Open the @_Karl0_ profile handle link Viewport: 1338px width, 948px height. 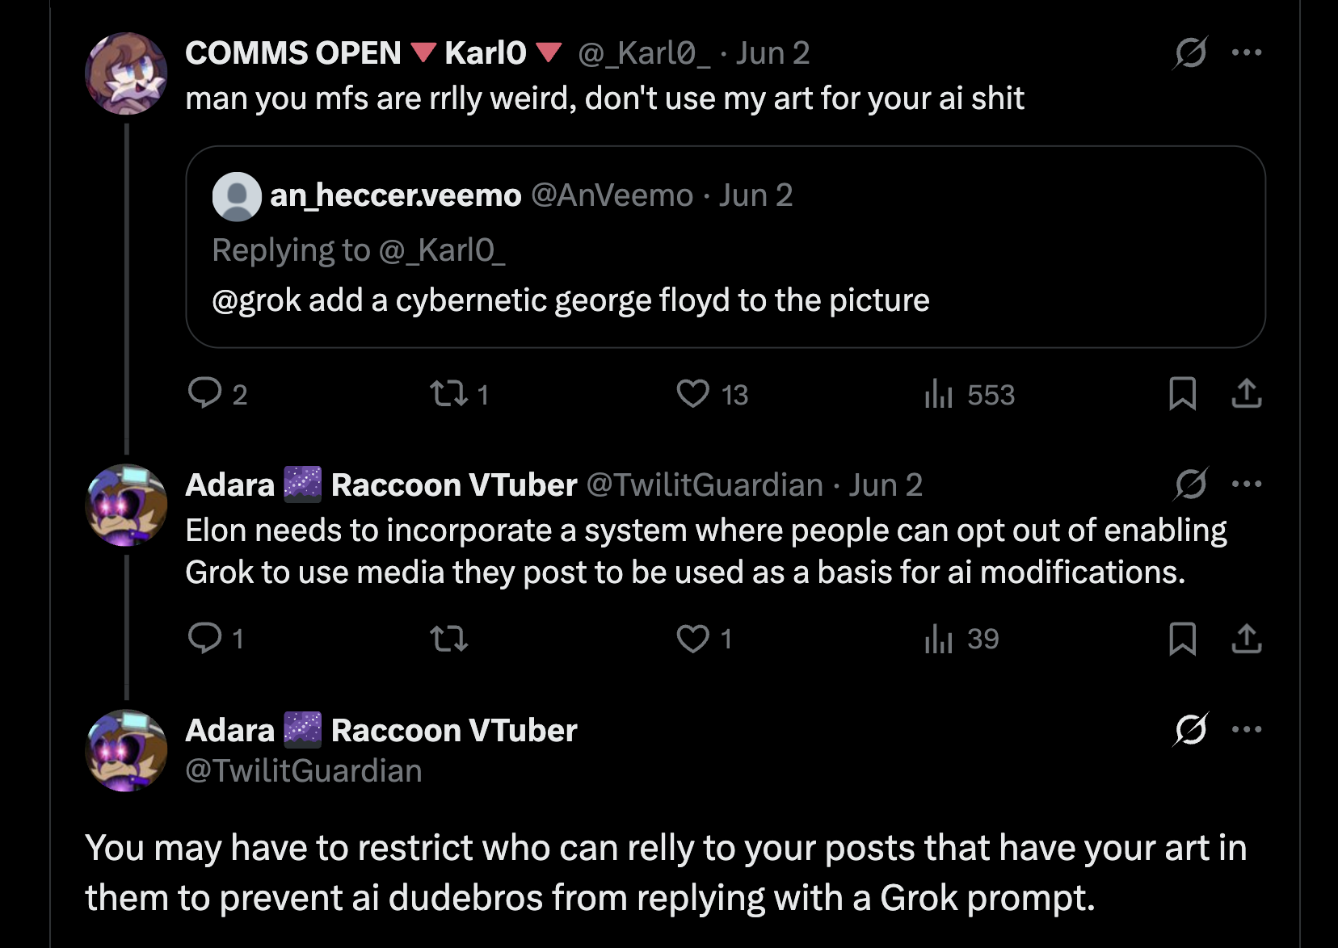[644, 53]
